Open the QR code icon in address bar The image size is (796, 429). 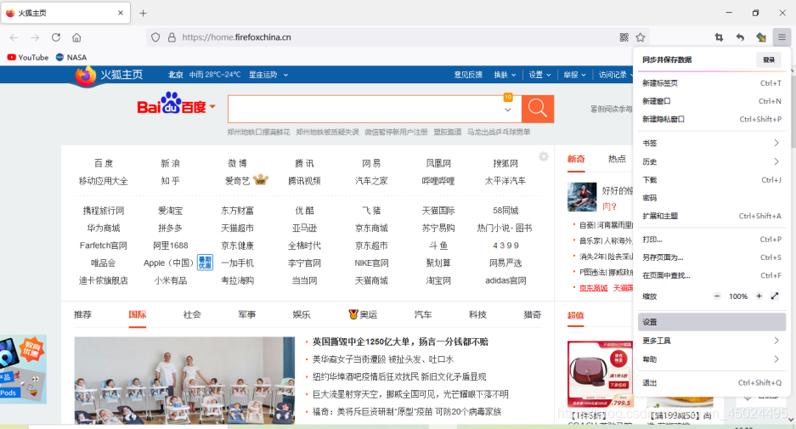tap(624, 37)
